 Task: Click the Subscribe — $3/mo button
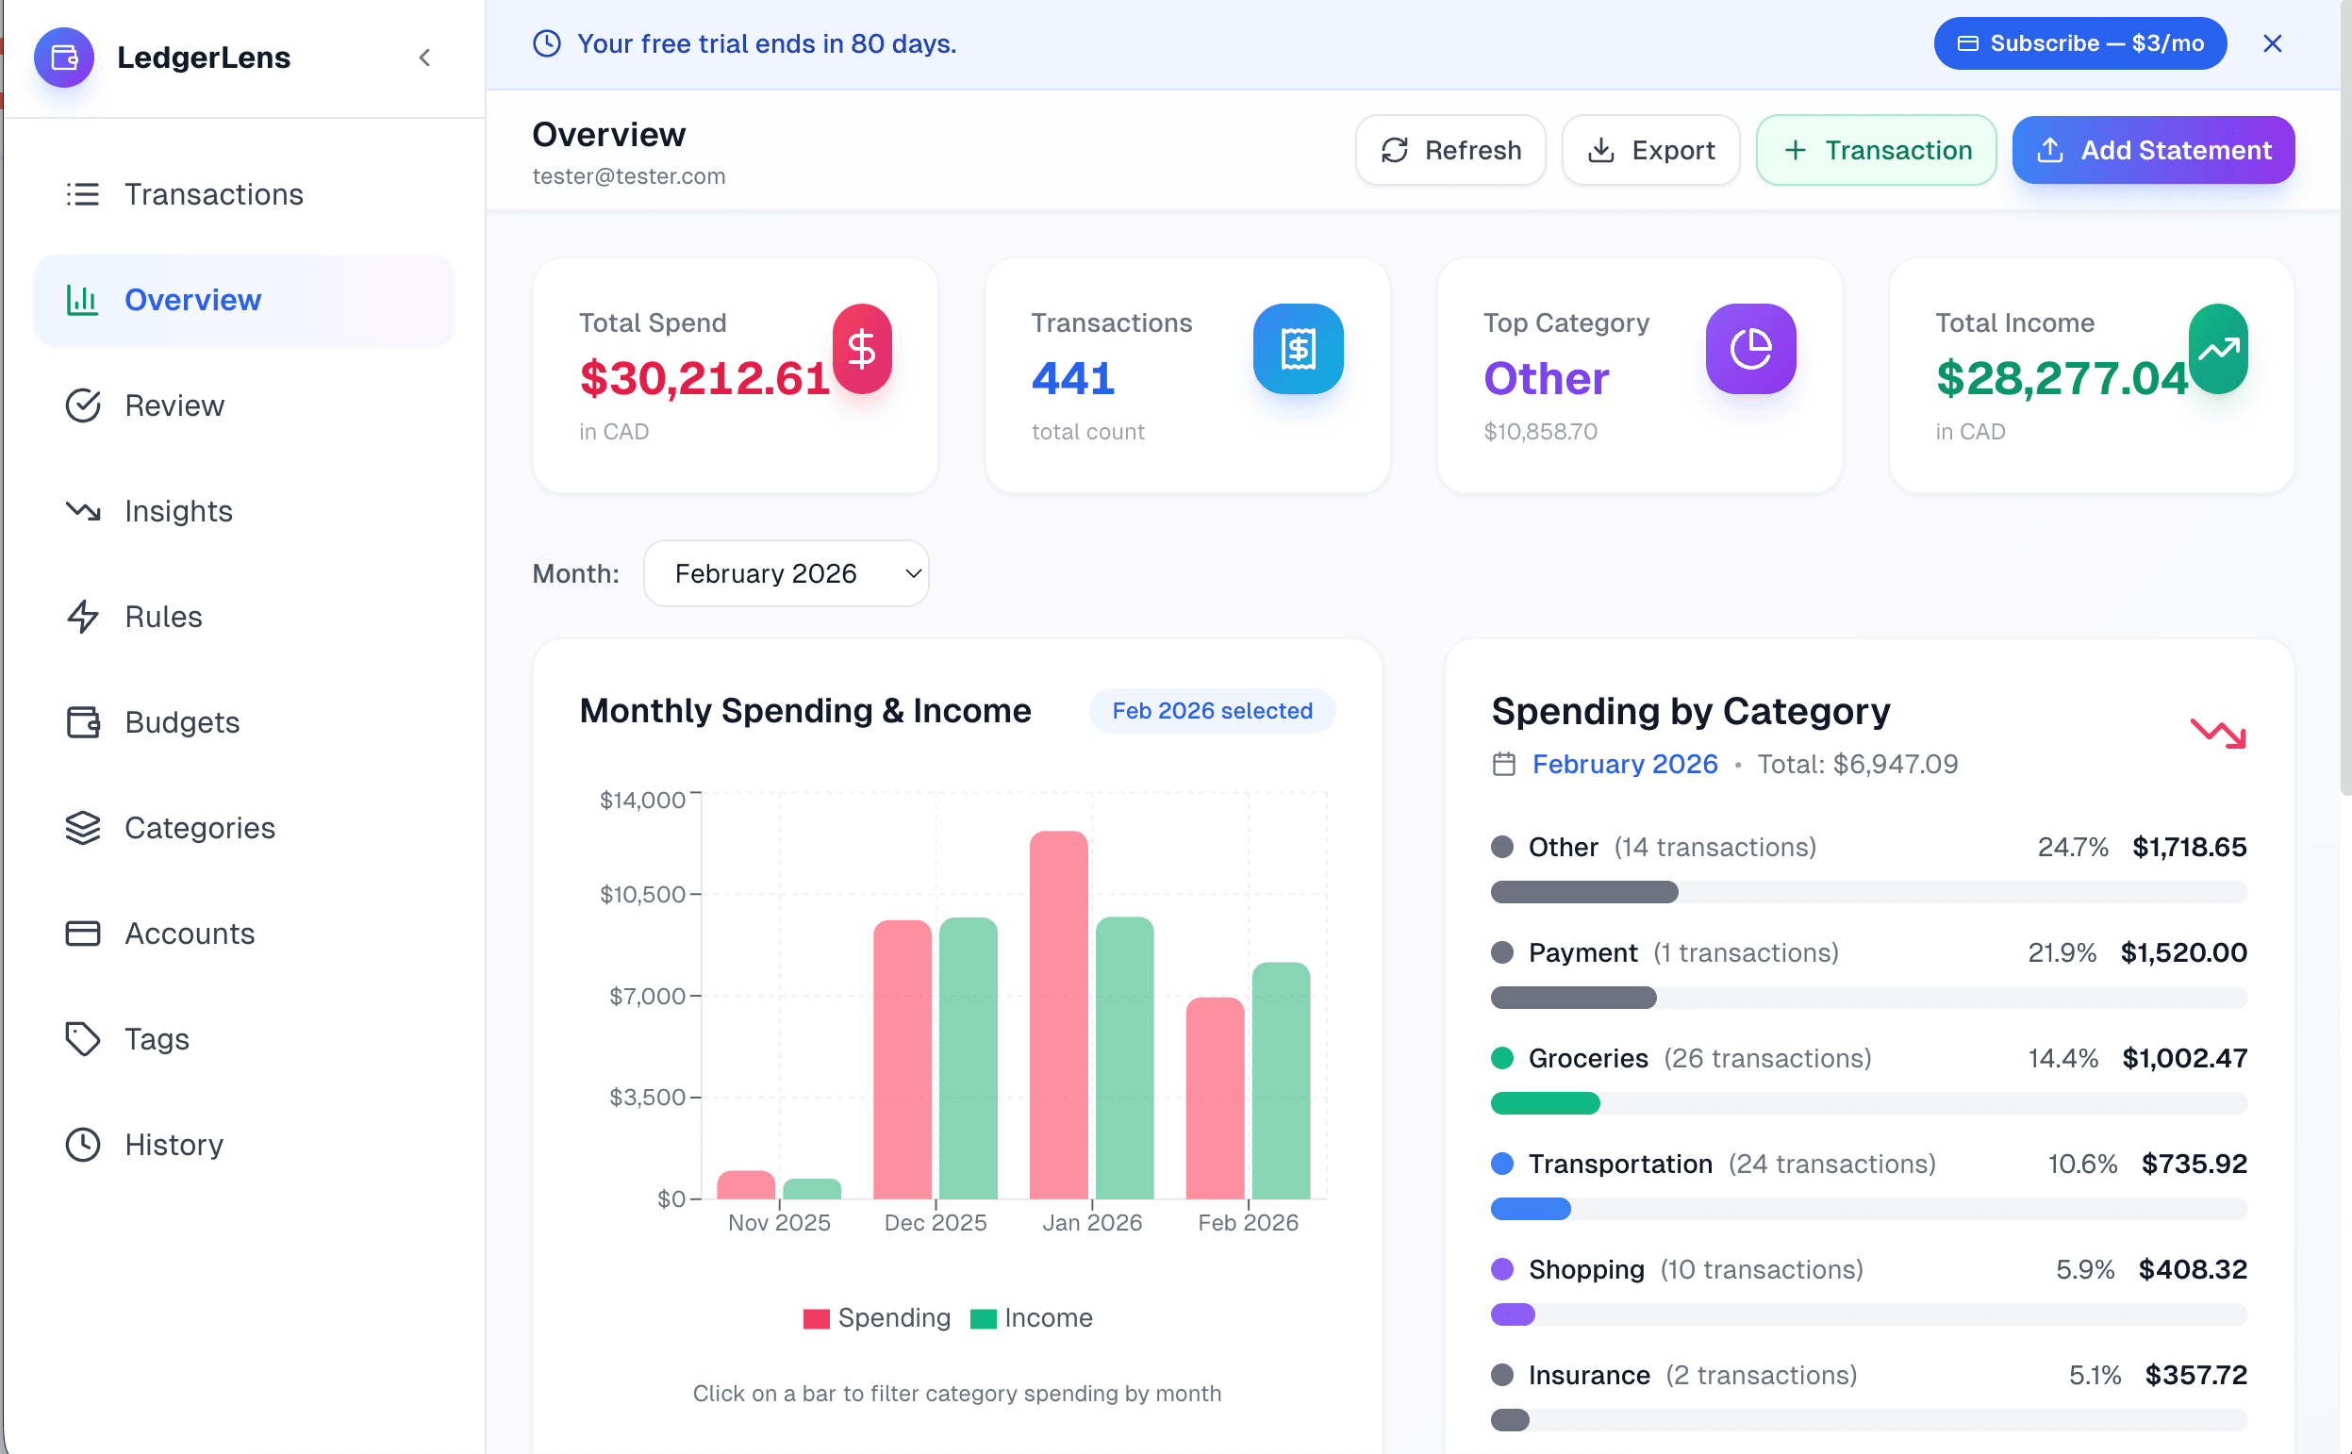2079,43
